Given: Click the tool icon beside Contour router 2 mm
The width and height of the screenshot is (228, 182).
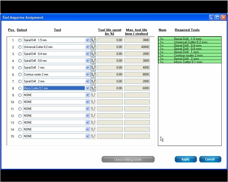Looking at the screenshot, I should point(93,75).
